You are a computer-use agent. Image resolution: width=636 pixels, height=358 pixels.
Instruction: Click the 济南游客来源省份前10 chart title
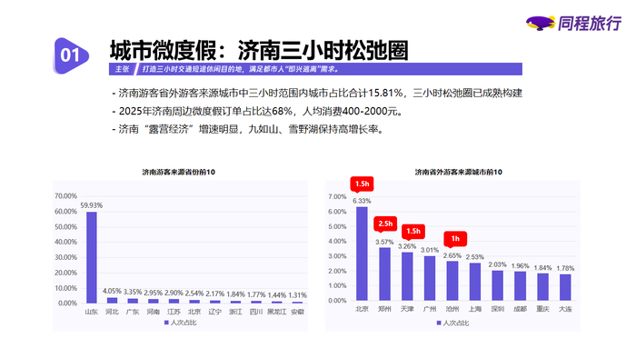click(x=178, y=173)
